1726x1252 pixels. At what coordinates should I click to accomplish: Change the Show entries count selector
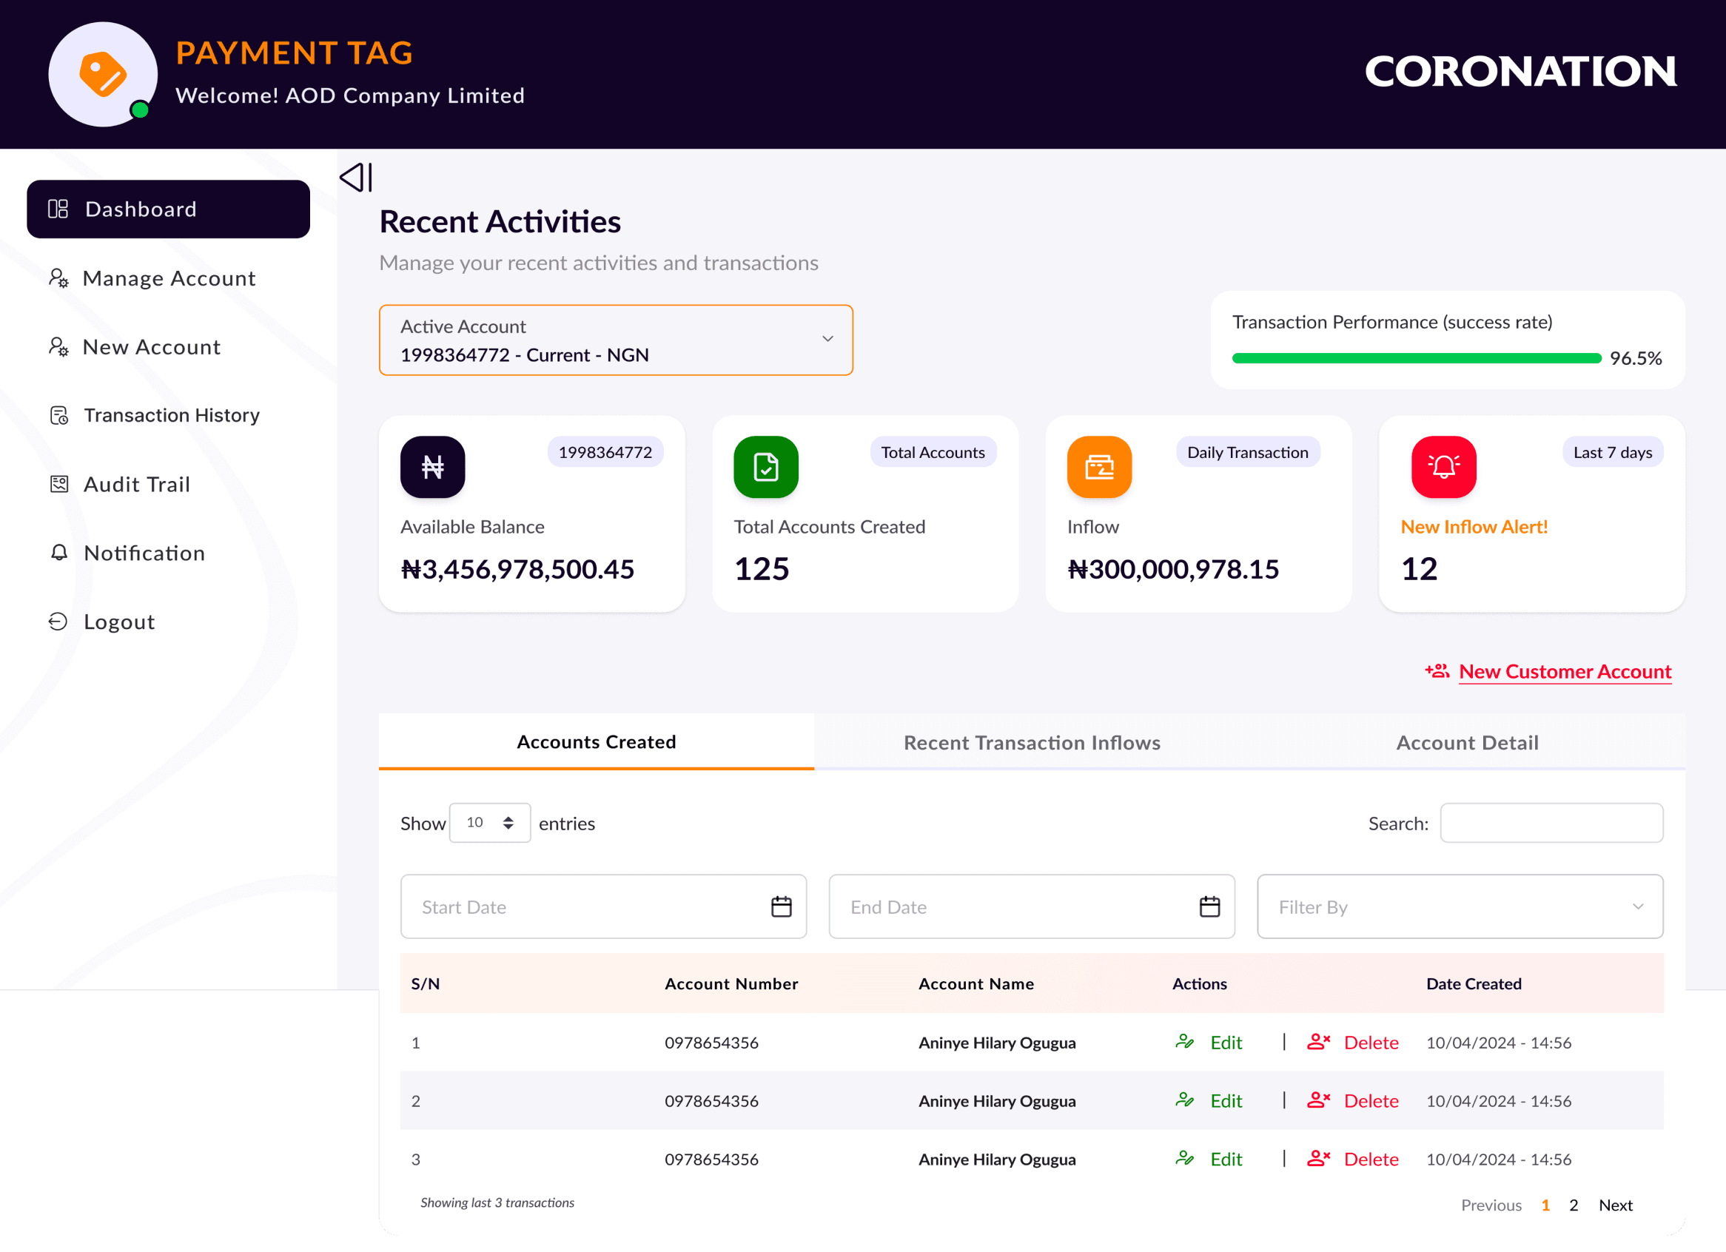click(x=489, y=823)
